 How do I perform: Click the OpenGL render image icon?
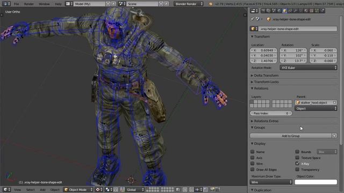pyautogui.click(x=212, y=189)
